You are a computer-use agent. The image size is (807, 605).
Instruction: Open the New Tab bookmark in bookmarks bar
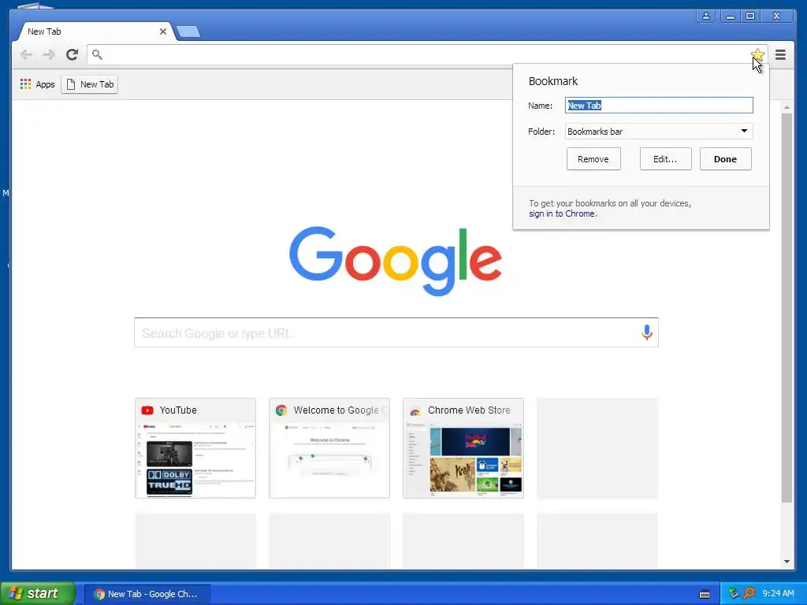(x=90, y=84)
